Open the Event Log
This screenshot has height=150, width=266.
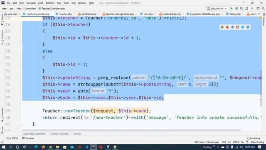pos(253,138)
